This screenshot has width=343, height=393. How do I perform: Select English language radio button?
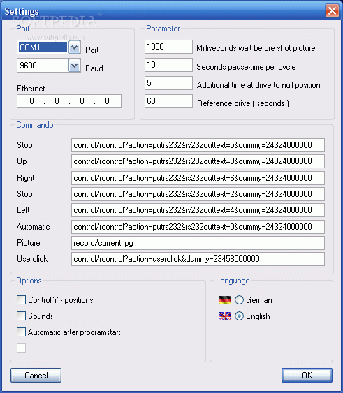pyautogui.click(x=239, y=316)
